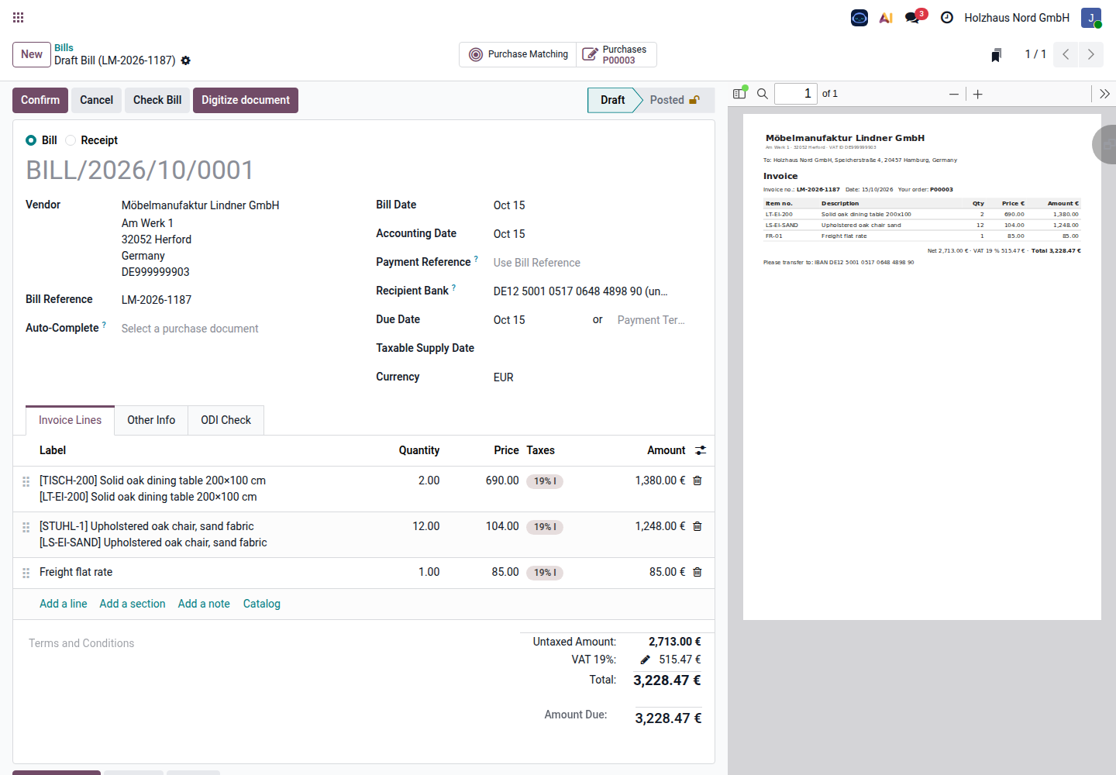This screenshot has height=775, width=1116.
Task: Open PDF viewer tools chevrons
Action: point(1104,94)
